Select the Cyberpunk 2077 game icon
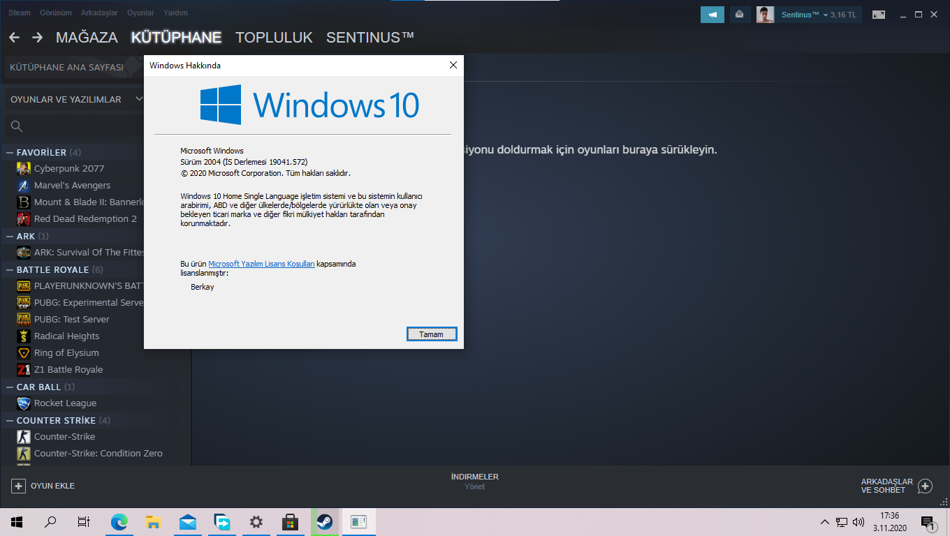The width and height of the screenshot is (950, 536). click(24, 169)
